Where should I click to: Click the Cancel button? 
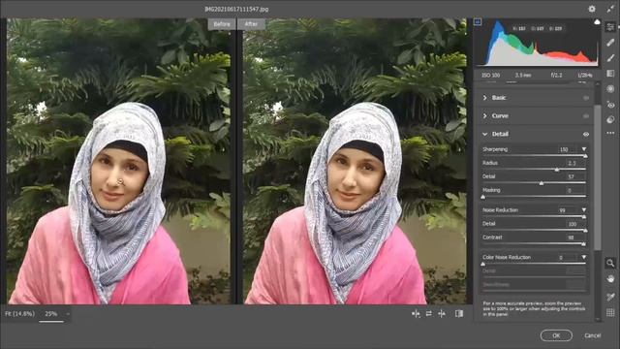(x=592, y=335)
